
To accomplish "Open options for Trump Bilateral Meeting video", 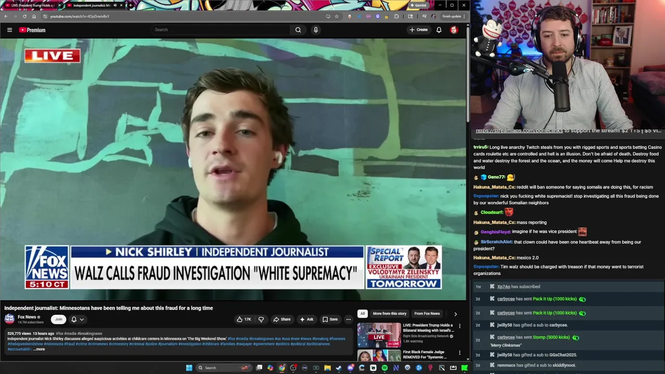I will click(459, 326).
